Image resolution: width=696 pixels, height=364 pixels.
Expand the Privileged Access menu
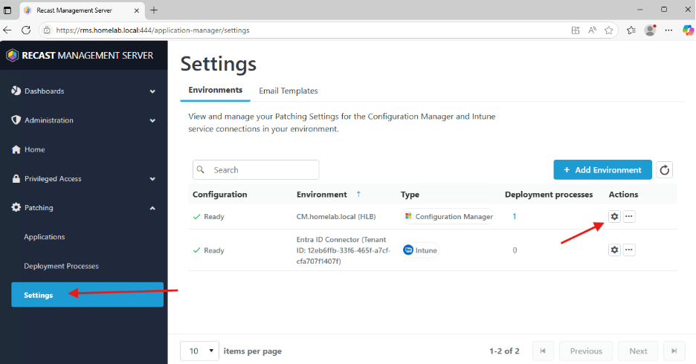pos(152,179)
